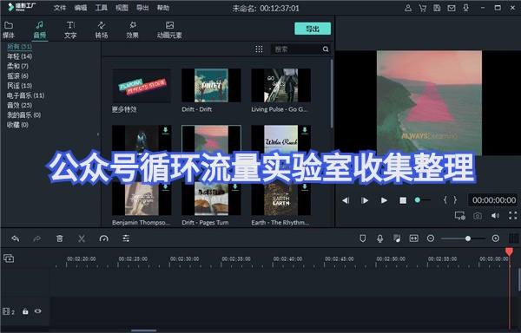This screenshot has height=333, width=521.
Task: Open the 更多特效 effects store thumbnail
Action: point(142,85)
